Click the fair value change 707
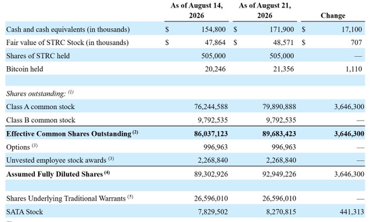 click(356, 42)
